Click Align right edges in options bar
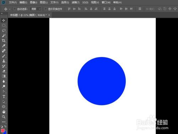Image resolution: width=178 pixels, height=134 pixels. (96, 9)
